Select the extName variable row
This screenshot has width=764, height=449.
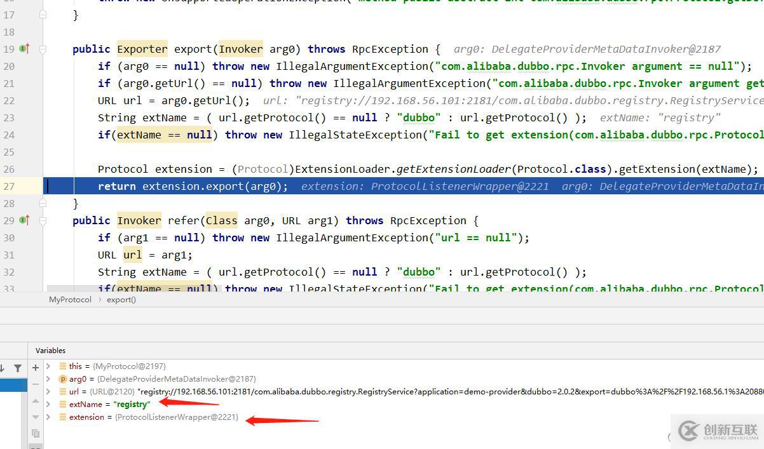click(109, 405)
